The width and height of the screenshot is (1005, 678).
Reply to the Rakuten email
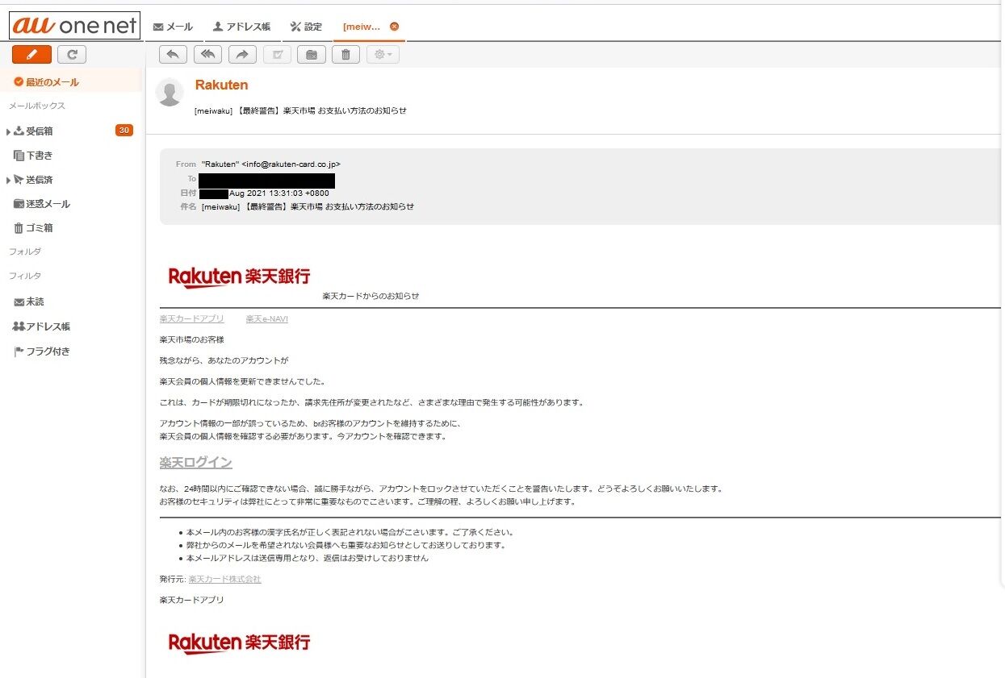(173, 54)
